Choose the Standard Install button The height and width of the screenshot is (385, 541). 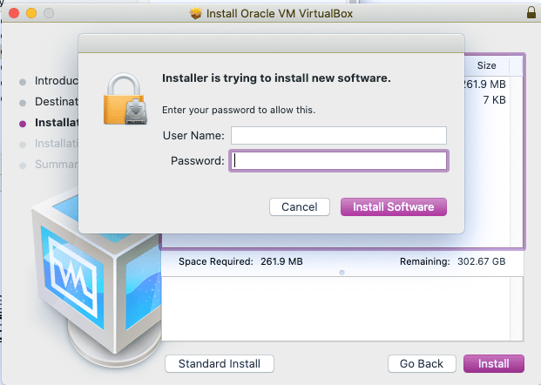click(x=219, y=363)
